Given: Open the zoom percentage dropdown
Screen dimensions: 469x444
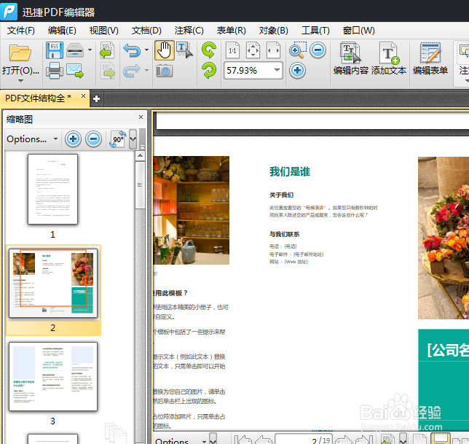Looking at the screenshot, I should click(277, 71).
